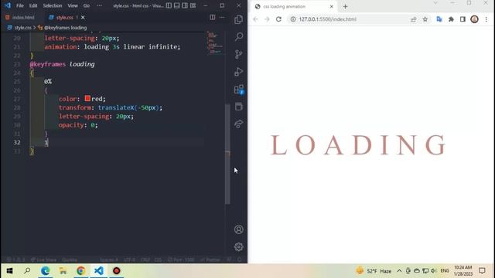Click the CSS language mode status item
The width and height of the screenshot is (495, 278).
[158, 259]
